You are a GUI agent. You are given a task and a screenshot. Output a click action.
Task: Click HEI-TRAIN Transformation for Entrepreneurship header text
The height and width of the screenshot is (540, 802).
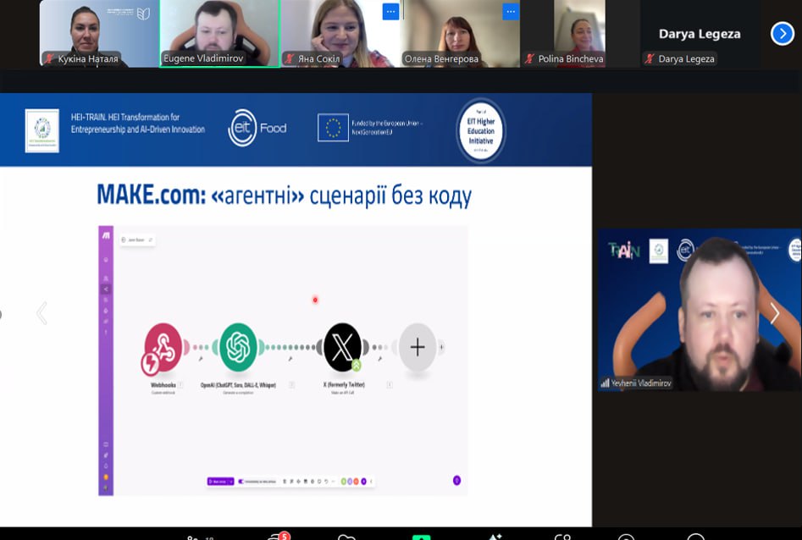tap(138, 124)
